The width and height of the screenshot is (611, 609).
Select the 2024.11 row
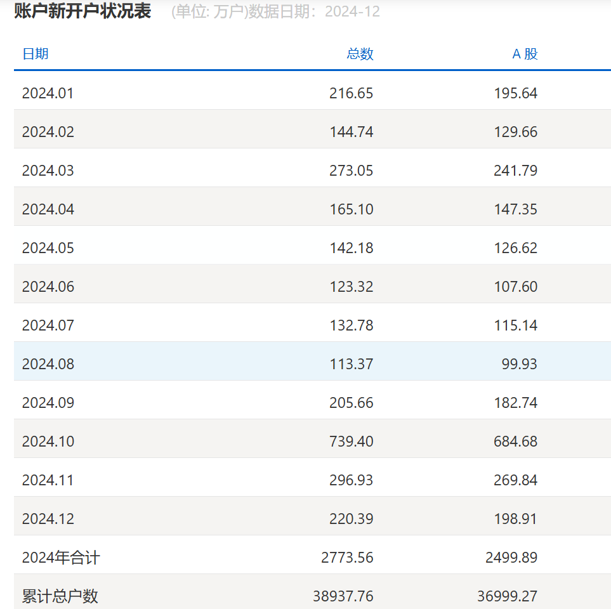click(48, 479)
